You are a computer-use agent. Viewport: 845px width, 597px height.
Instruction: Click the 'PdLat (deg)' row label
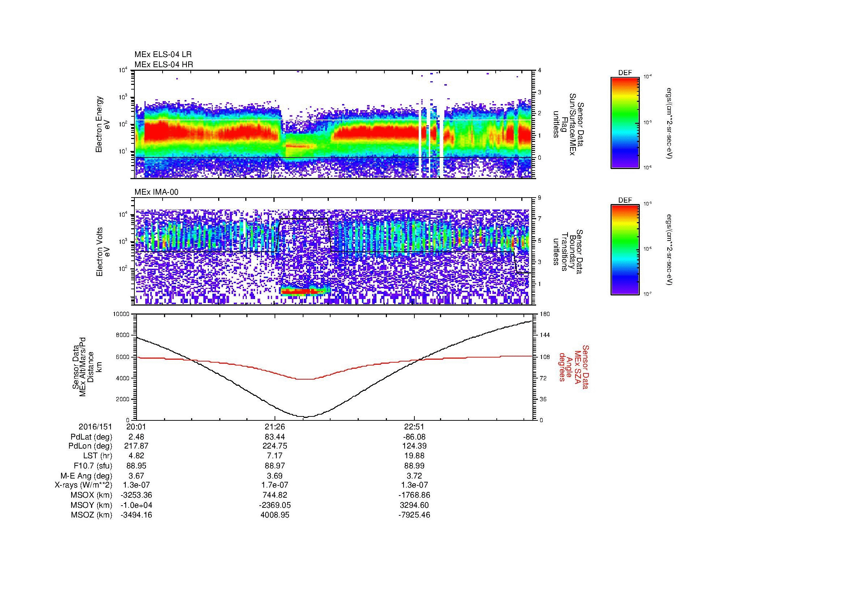(x=91, y=437)
